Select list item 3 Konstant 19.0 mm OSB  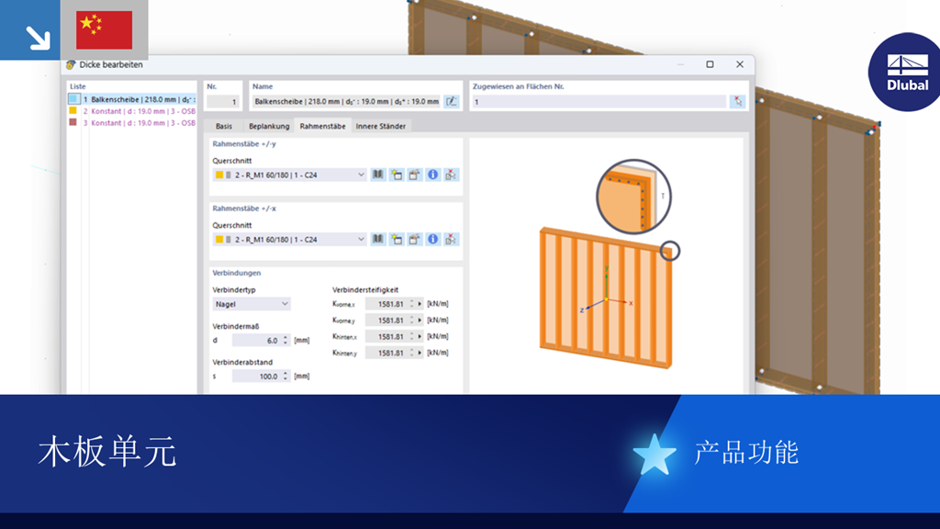pyautogui.click(x=132, y=122)
